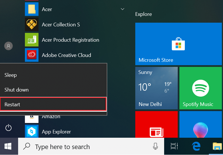This screenshot has height=155, width=223.
Task: Open the Adobe Creative Cloud app
Action: click(66, 55)
